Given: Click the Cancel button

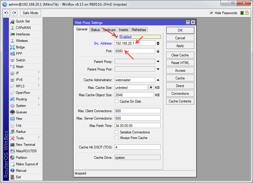Looking at the screenshot, I should (x=180, y=38).
